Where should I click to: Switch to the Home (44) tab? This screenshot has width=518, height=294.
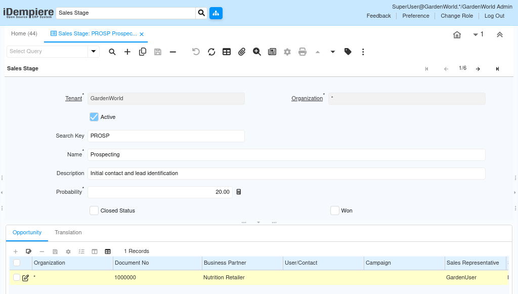pos(24,34)
